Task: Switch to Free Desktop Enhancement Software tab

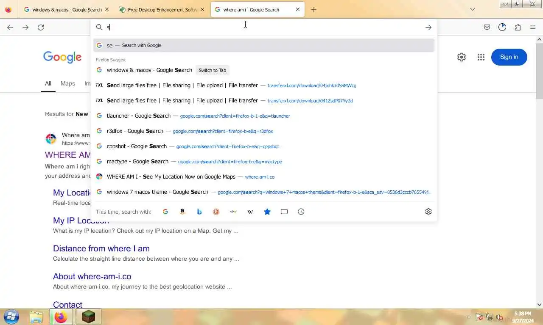Action: 162,9
